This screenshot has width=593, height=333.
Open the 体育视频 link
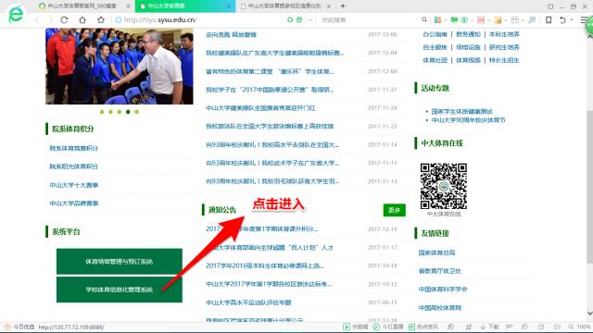pyautogui.click(x=468, y=60)
